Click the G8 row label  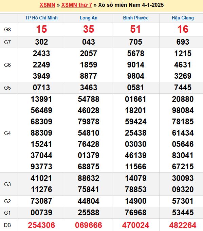click(x=7, y=29)
